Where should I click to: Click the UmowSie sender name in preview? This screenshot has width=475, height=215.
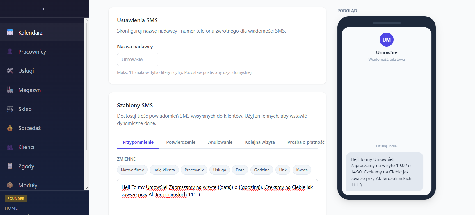tap(387, 52)
